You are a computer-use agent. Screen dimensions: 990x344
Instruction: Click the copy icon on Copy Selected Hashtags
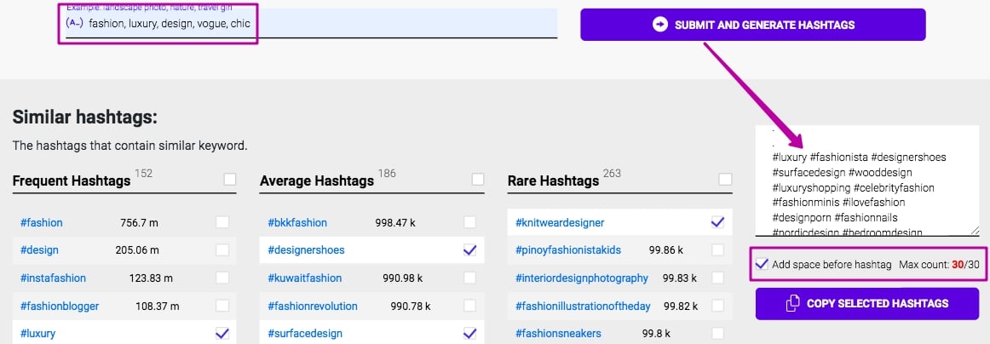coord(792,304)
